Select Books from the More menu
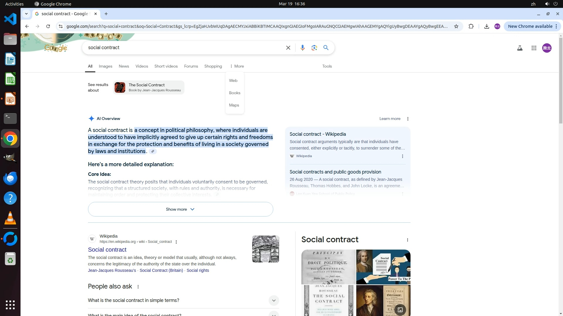This screenshot has width=563, height=316. pos(235,93)
